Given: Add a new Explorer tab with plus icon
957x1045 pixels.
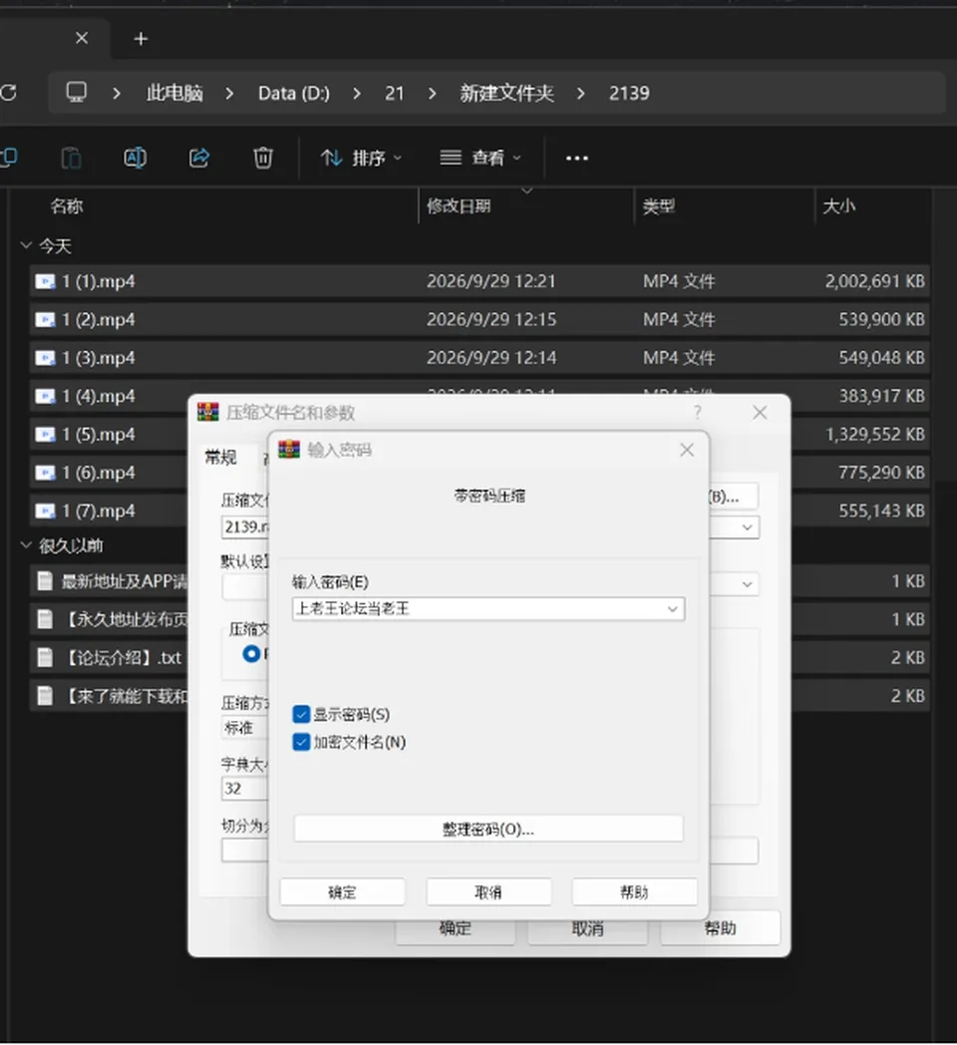Looking at the screenshot, I should pos(141,39).
